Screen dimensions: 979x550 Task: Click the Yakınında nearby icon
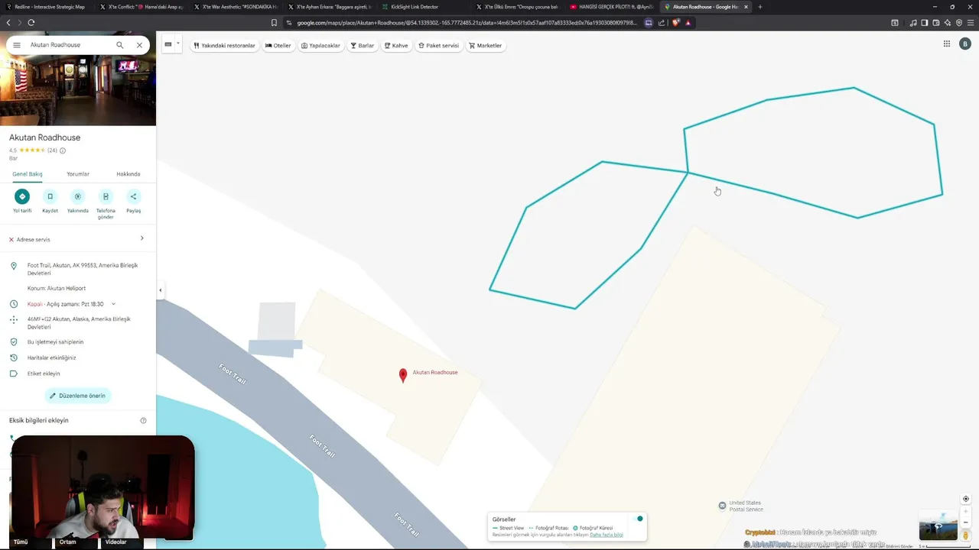pyautogui.click(x=78, y=196)
